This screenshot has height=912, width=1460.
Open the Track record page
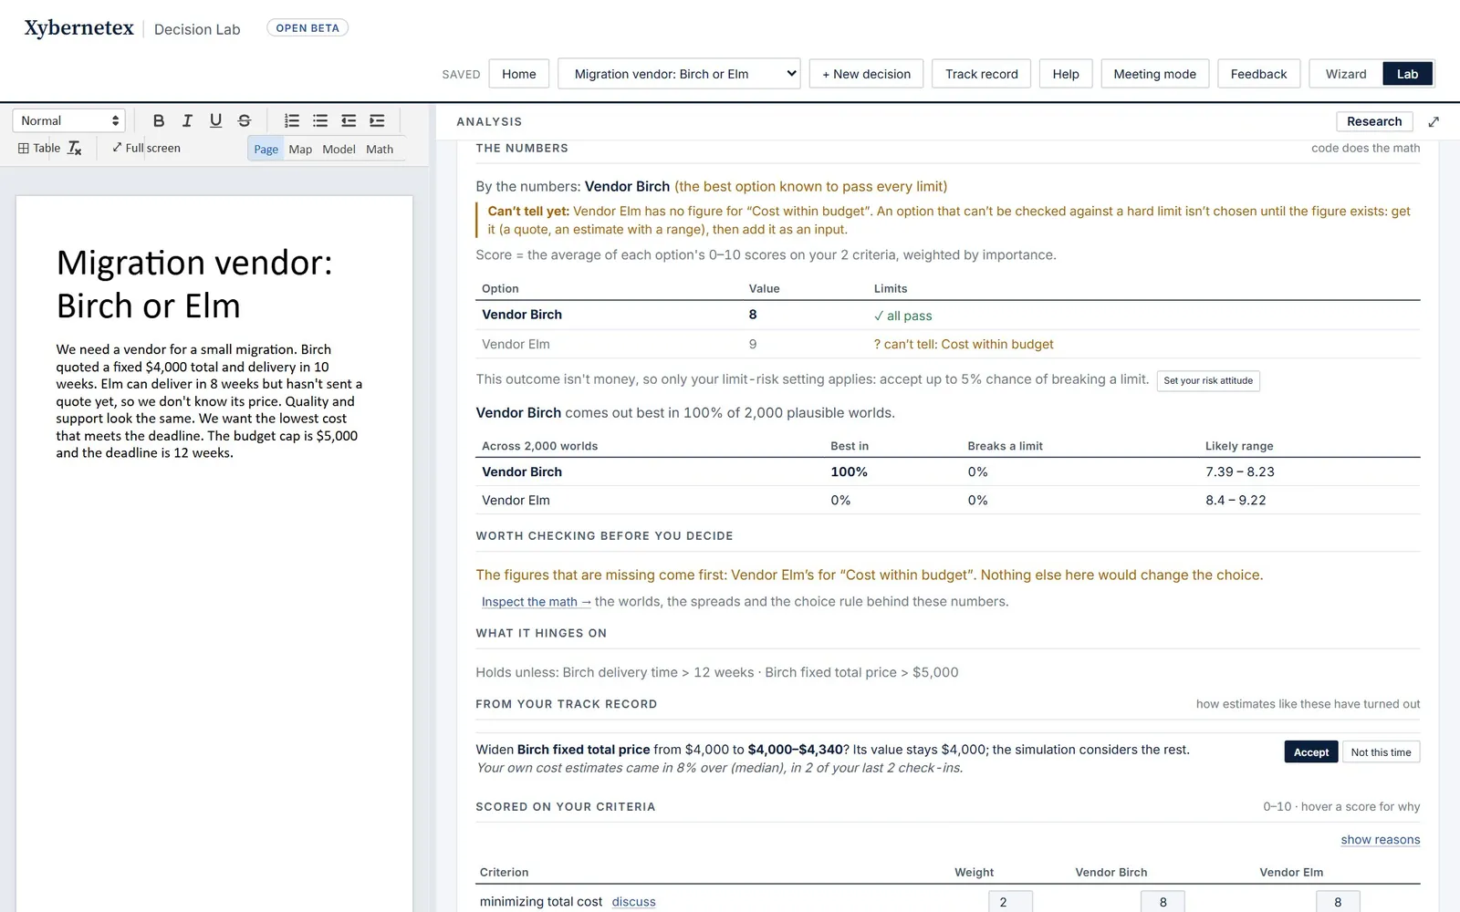click(x=981, y=74)
